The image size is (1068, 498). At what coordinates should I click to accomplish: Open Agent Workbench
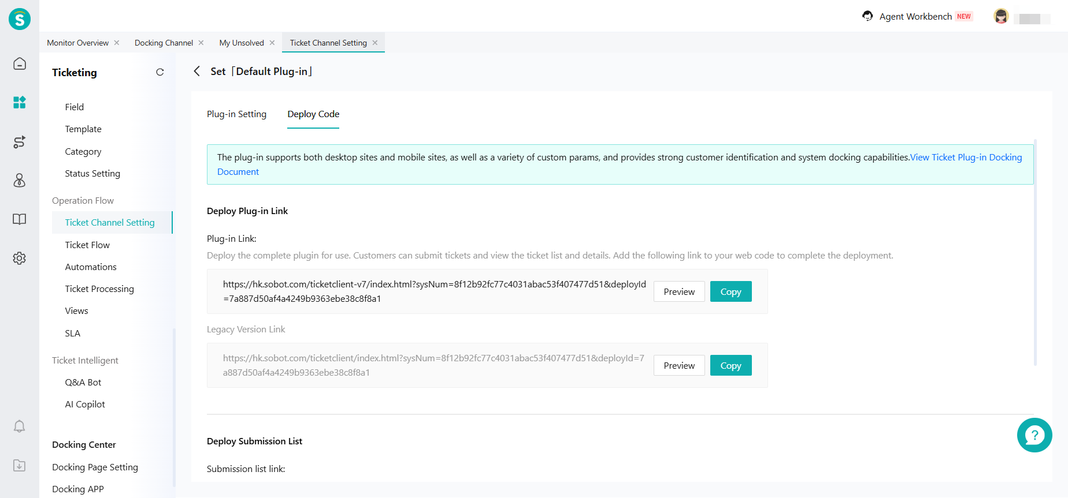click(915, 17)
